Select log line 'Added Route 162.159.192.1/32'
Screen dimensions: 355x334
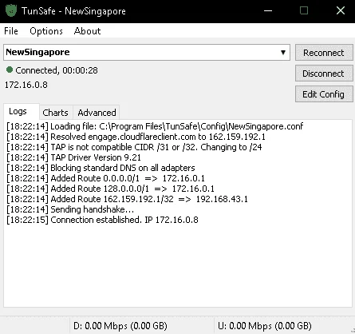[127, 199]
